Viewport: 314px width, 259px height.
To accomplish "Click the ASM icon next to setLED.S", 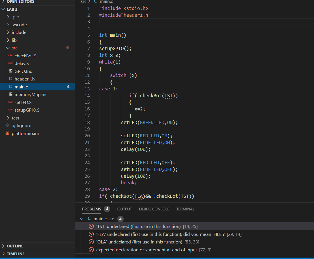I will click(x=10, y=102).
